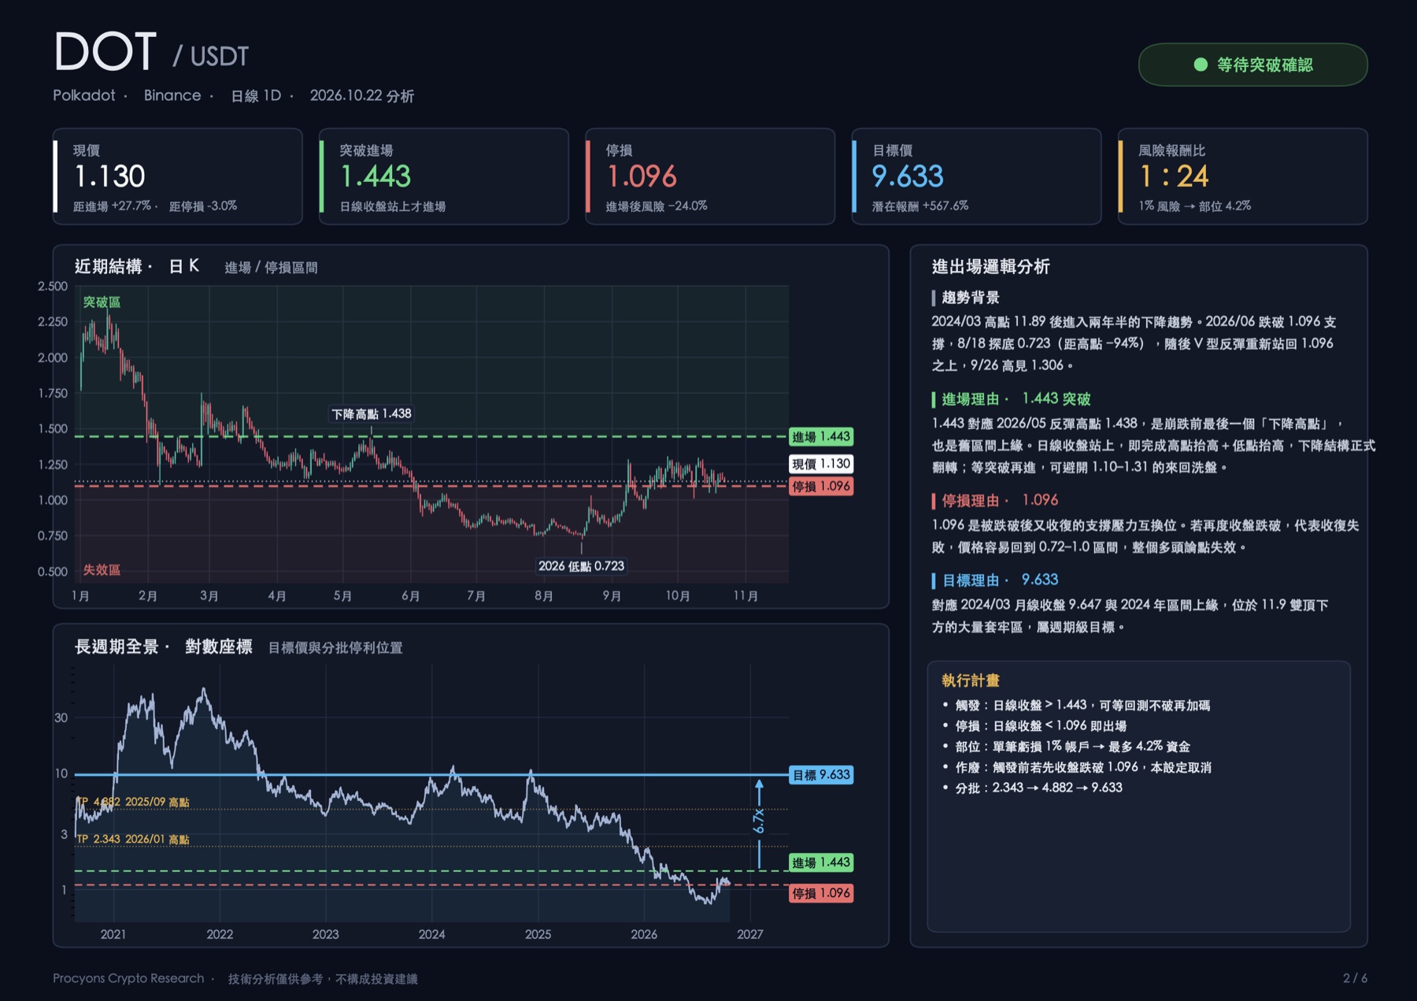Select the blue 目標 9.633 tag on long-term chart
1417x1001 pixels.
point(821,775)
